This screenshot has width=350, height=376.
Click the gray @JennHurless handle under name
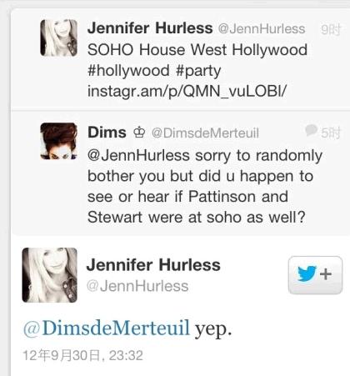(137, 286)
